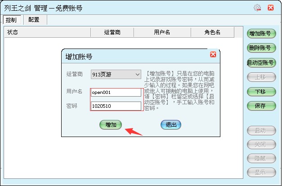
Task: Click the 下移 button
Action: [x=261, y=92]
